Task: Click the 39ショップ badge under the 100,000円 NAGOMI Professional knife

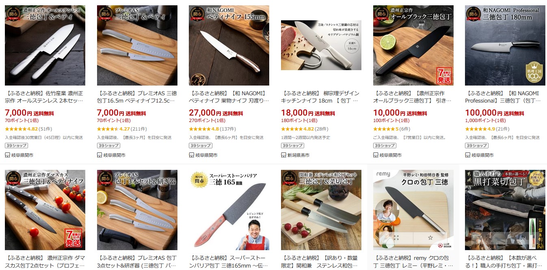Action: pyautogui.click(x=474, y=146)
